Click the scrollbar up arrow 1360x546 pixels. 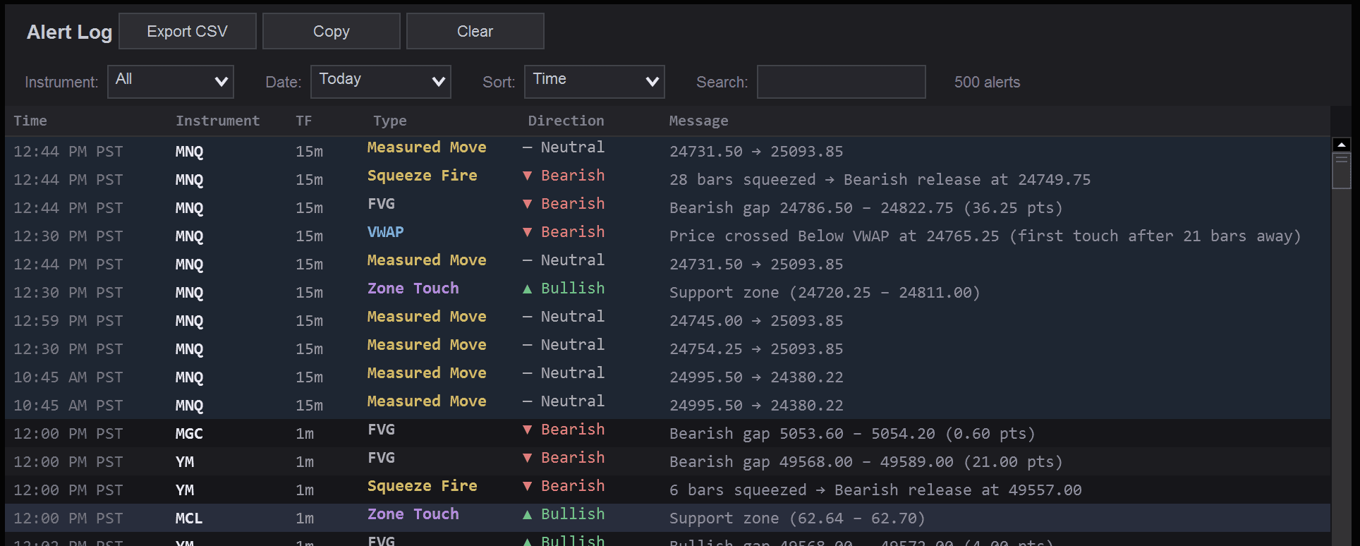click(1341, 145)
